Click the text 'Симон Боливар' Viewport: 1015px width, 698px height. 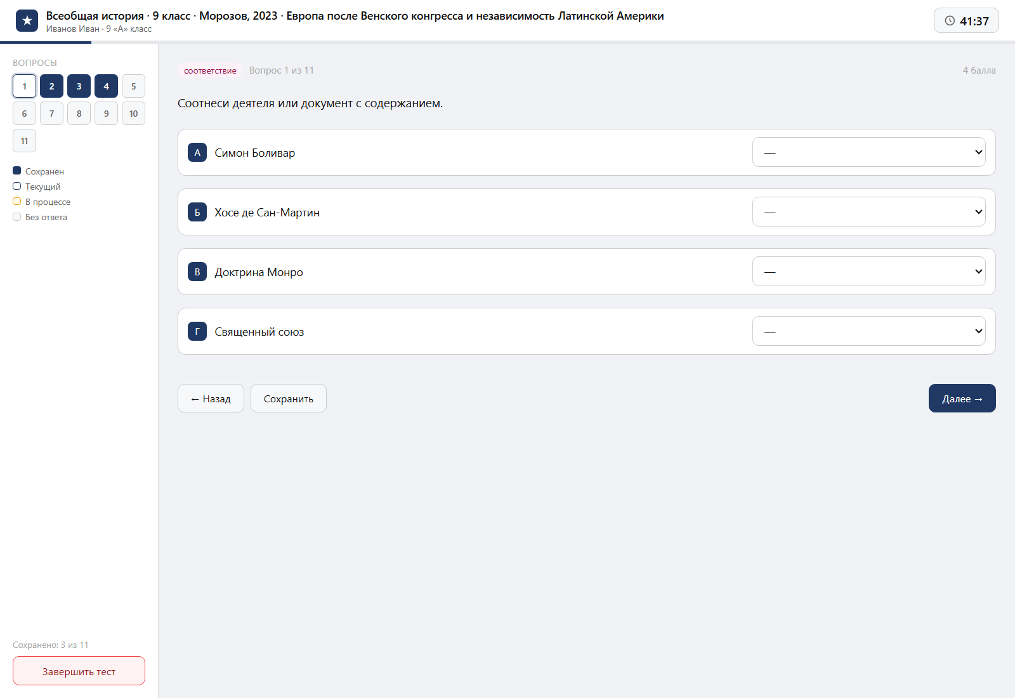coord(254,153)
